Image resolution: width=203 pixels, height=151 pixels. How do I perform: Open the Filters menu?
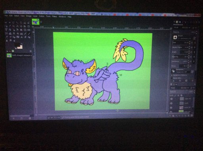click(54, 17)
